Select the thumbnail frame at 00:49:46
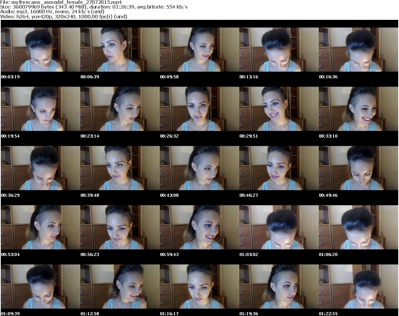This screenshot has height=316, width=399. pos(358,168)
